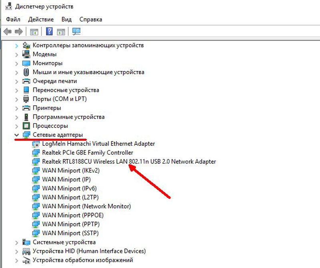The width and height of the screenshot is (320, 268).
Task: Click the Portable devices category icon
Action: 26,90
